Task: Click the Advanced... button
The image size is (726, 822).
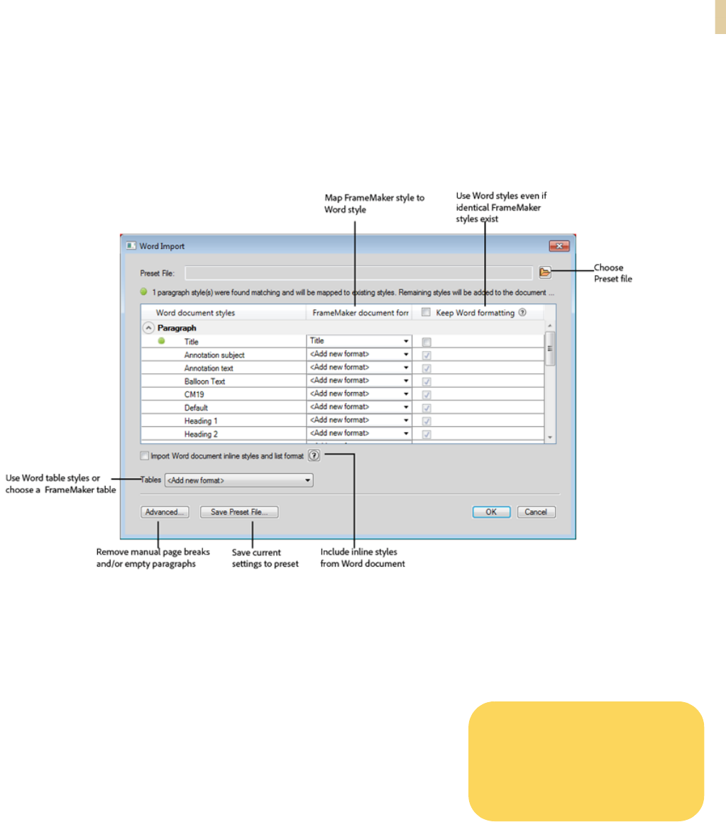Action: 165,512
